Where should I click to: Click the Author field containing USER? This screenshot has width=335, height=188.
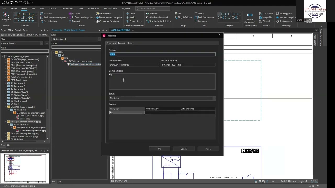[162, 54]
